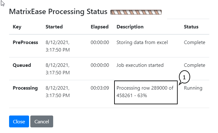Viewport: 218px width, 133px height.
Task: Select the Complete status of Queued row
Action: pos(194,65)
